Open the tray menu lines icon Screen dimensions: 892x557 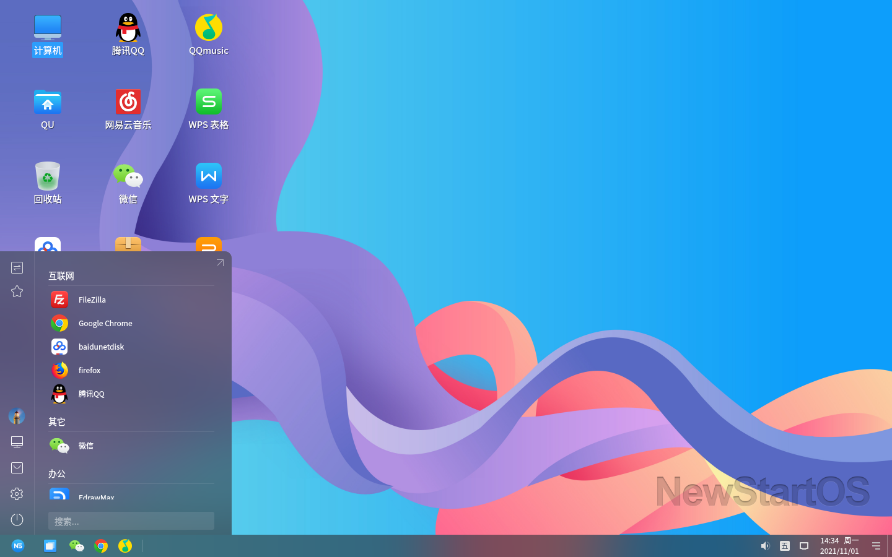tap(876, 546)
